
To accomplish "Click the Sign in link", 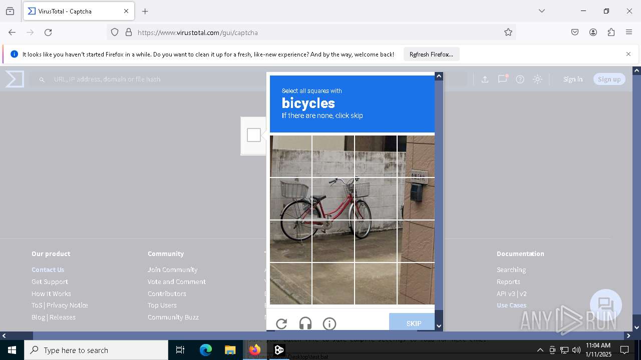I will click(x=573, y=79).
